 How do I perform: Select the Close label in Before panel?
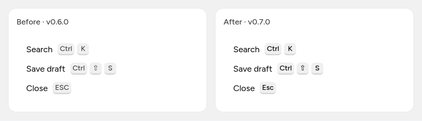pos(37,89)
